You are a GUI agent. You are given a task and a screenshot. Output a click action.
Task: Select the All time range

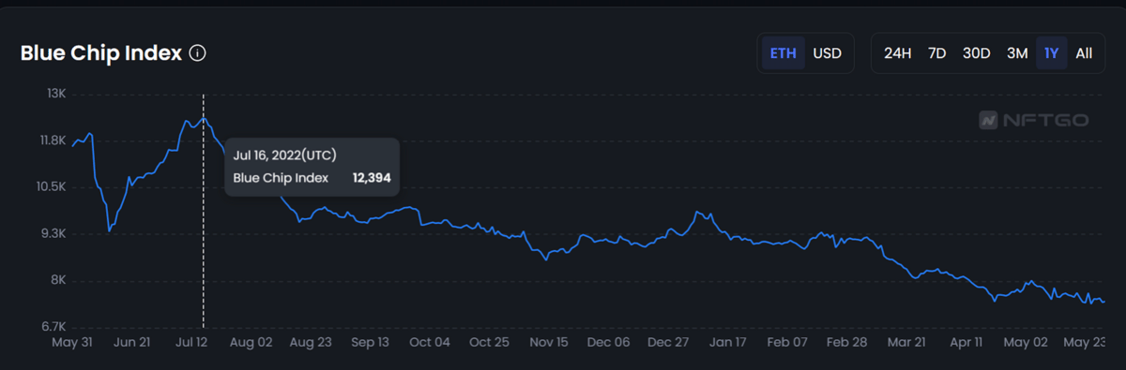(1084, 53)
